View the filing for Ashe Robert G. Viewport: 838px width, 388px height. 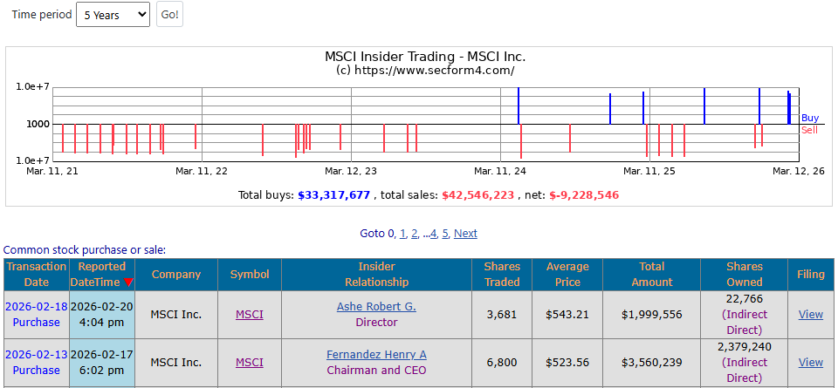(x=811, y=315)
